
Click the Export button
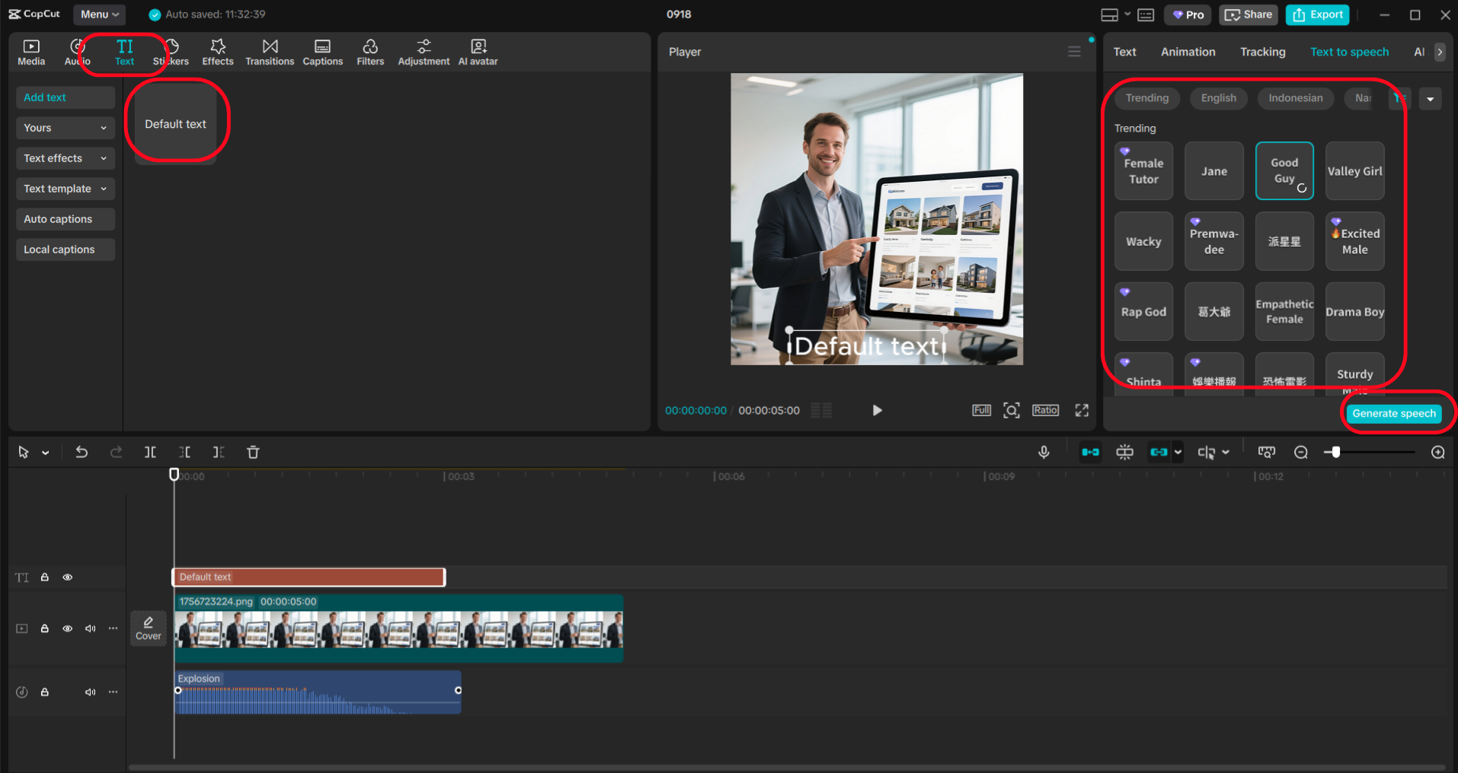tap(1317, 14)
